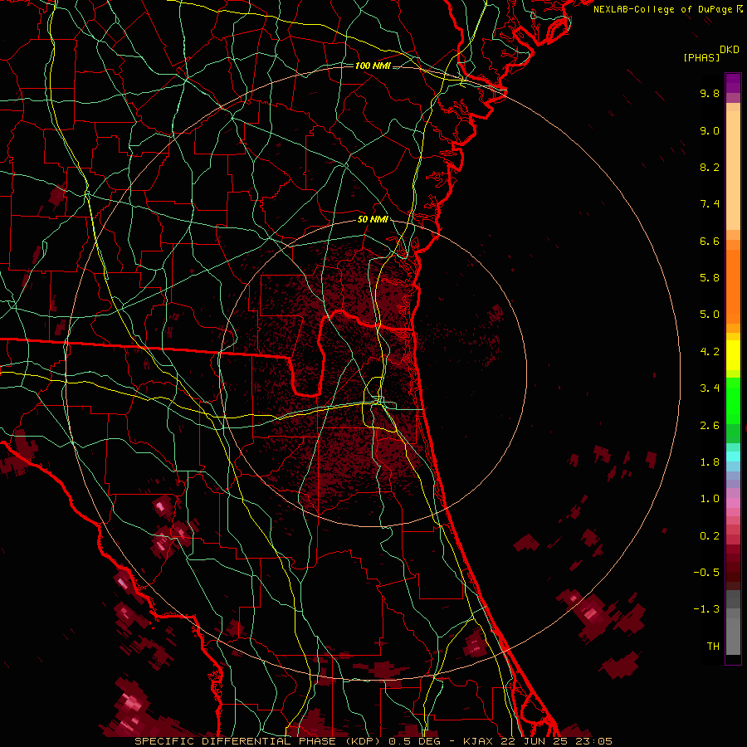Click the 5.8 legend value
The width and height of the screenshot is (747, 747).
pos(710,278)
